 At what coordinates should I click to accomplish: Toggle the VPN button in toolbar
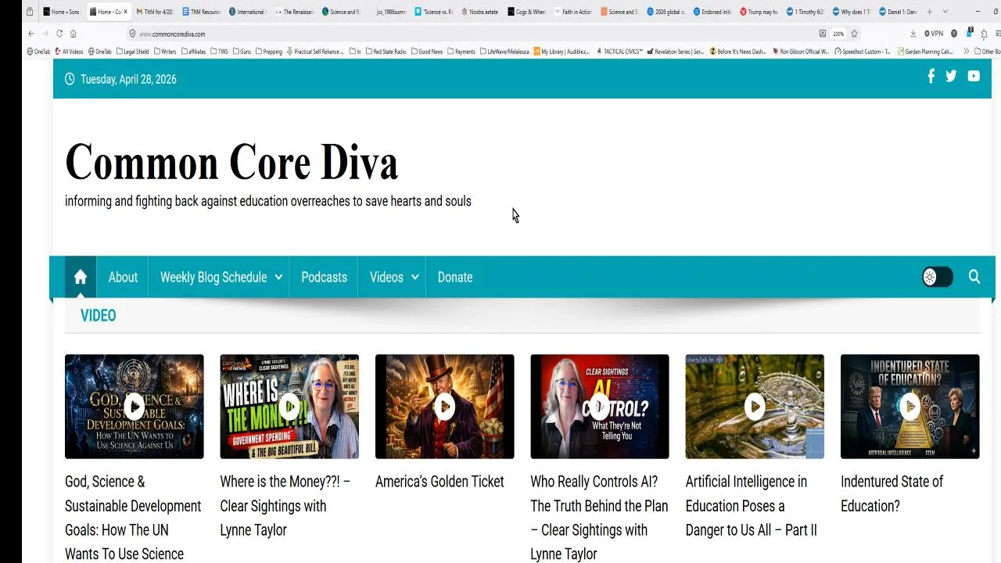click(x=934, y=34)
